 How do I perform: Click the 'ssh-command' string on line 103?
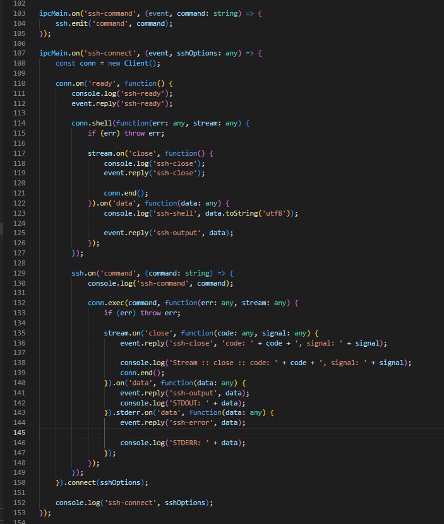pos(110,13)
